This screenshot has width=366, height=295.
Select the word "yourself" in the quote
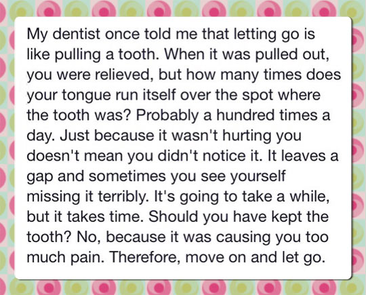(x=258, y=176)
